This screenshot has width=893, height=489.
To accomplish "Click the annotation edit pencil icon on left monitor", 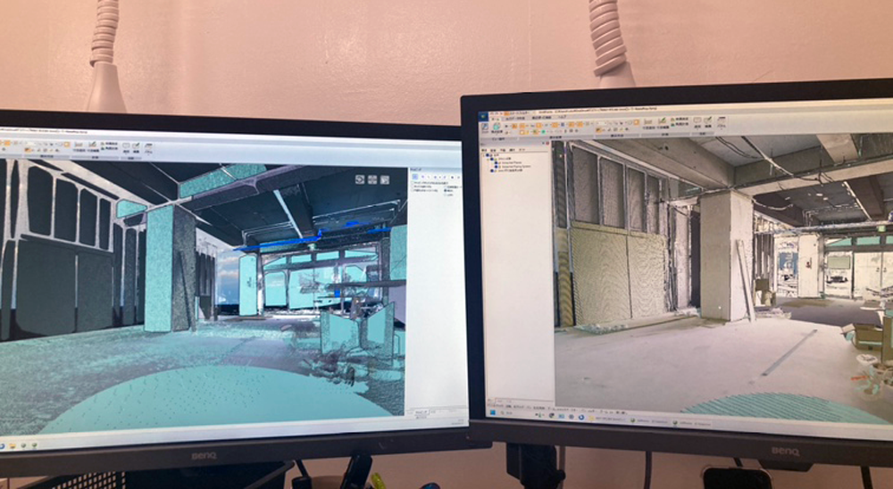I will pos(136,145).
